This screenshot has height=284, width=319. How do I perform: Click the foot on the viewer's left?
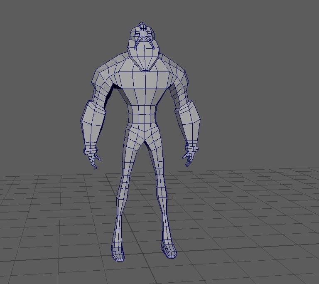coord(118,252)
